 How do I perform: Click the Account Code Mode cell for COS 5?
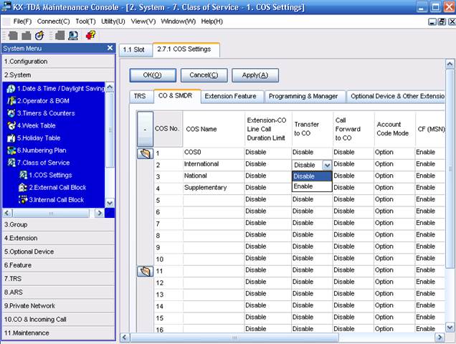394,199
